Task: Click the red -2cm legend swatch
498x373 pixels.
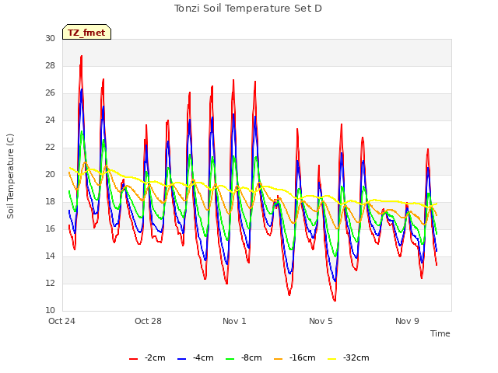Action: point(133,359)
